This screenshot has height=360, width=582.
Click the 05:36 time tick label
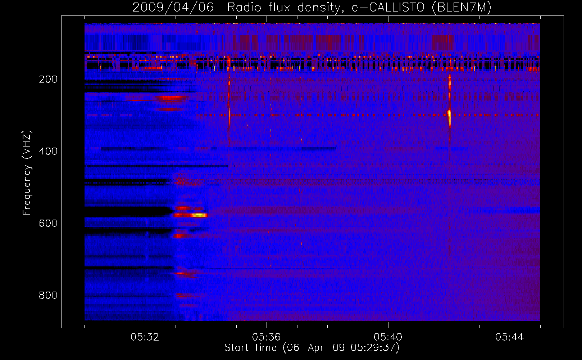(267, 337)
